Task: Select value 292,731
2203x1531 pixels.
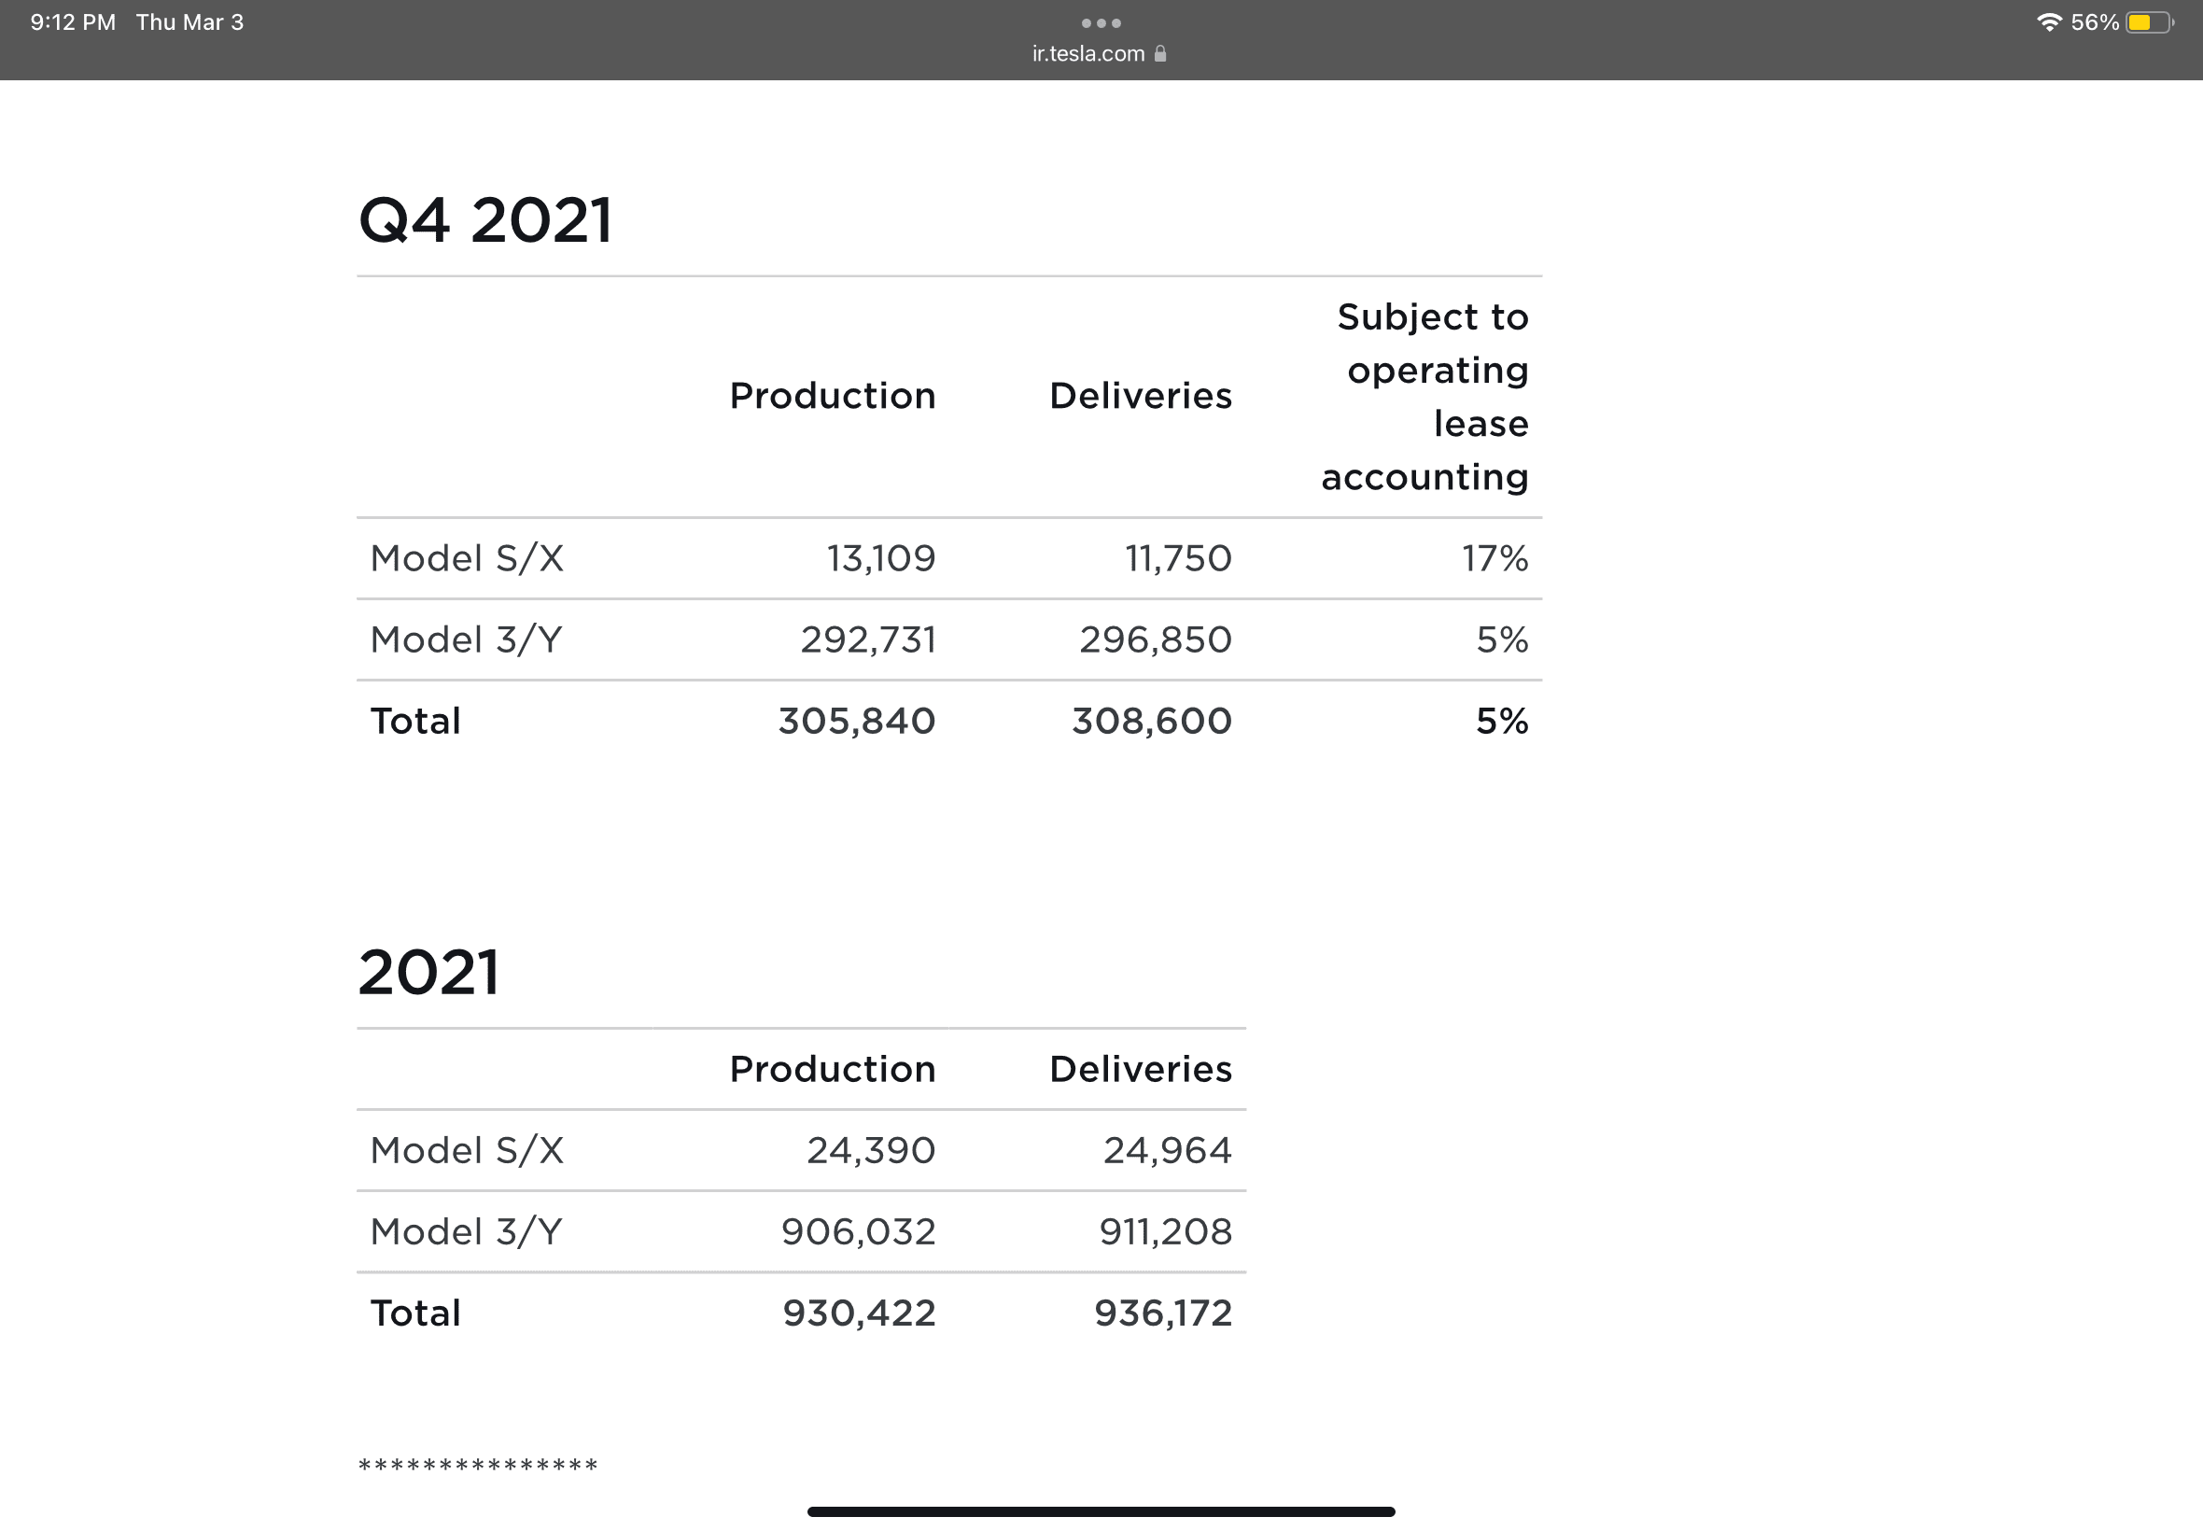Action: [868, 639]
